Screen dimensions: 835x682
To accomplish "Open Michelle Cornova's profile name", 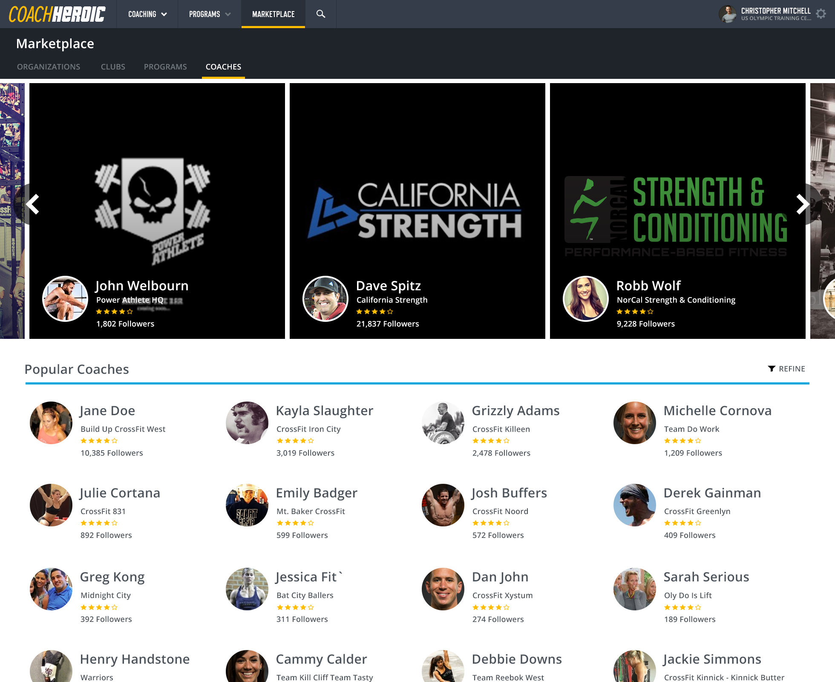I will pos(717,410).
